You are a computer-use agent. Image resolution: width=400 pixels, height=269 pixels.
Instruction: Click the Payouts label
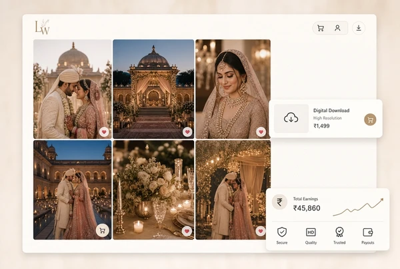pyautogui.click(x=368, y=242)
